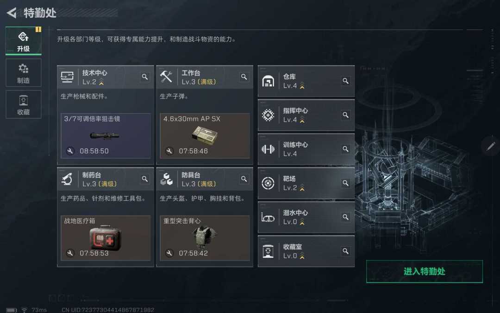Switch to the 制造 tab
Screen dimensions: 500x313
tap(24, 73)
